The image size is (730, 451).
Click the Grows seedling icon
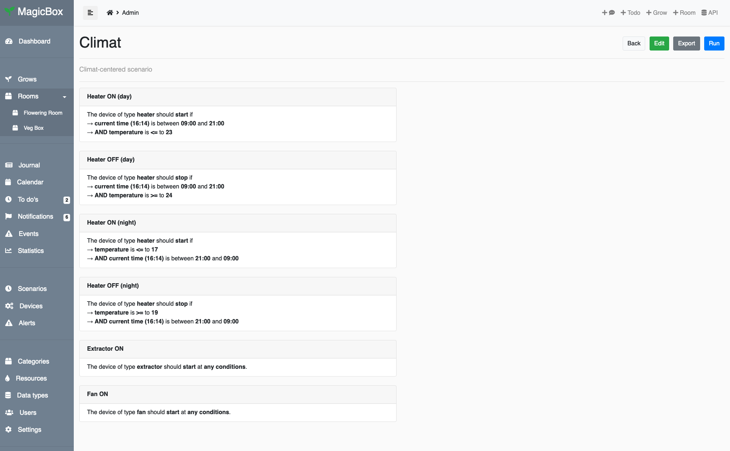8,79
